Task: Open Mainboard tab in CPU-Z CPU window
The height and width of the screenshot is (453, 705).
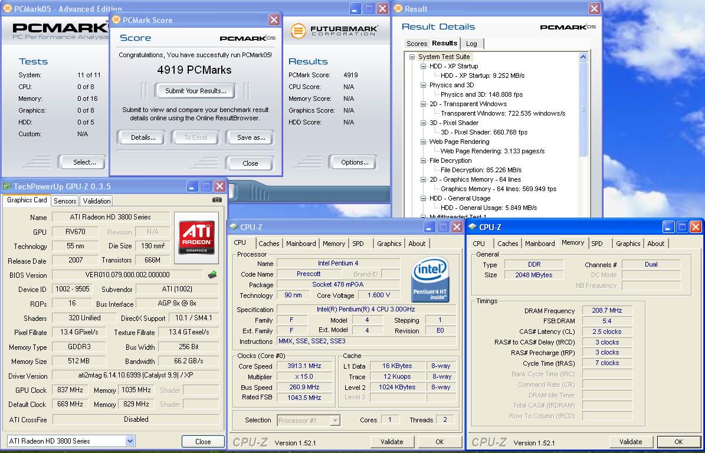Action: [x=301, y=244]
